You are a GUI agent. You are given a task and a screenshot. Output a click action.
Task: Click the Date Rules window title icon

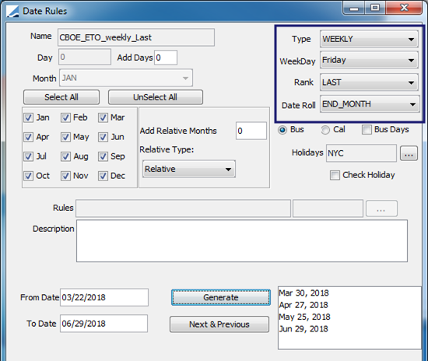click(12, 12)
